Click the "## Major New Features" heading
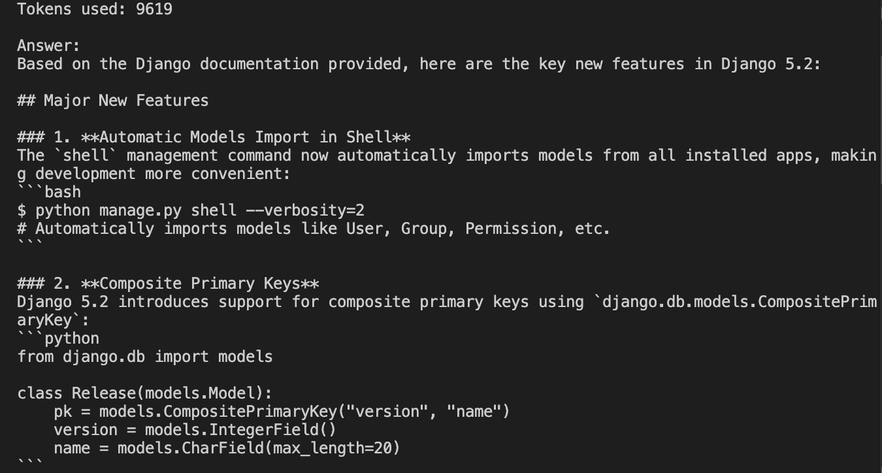882x473 pixels. pos(113,101)
